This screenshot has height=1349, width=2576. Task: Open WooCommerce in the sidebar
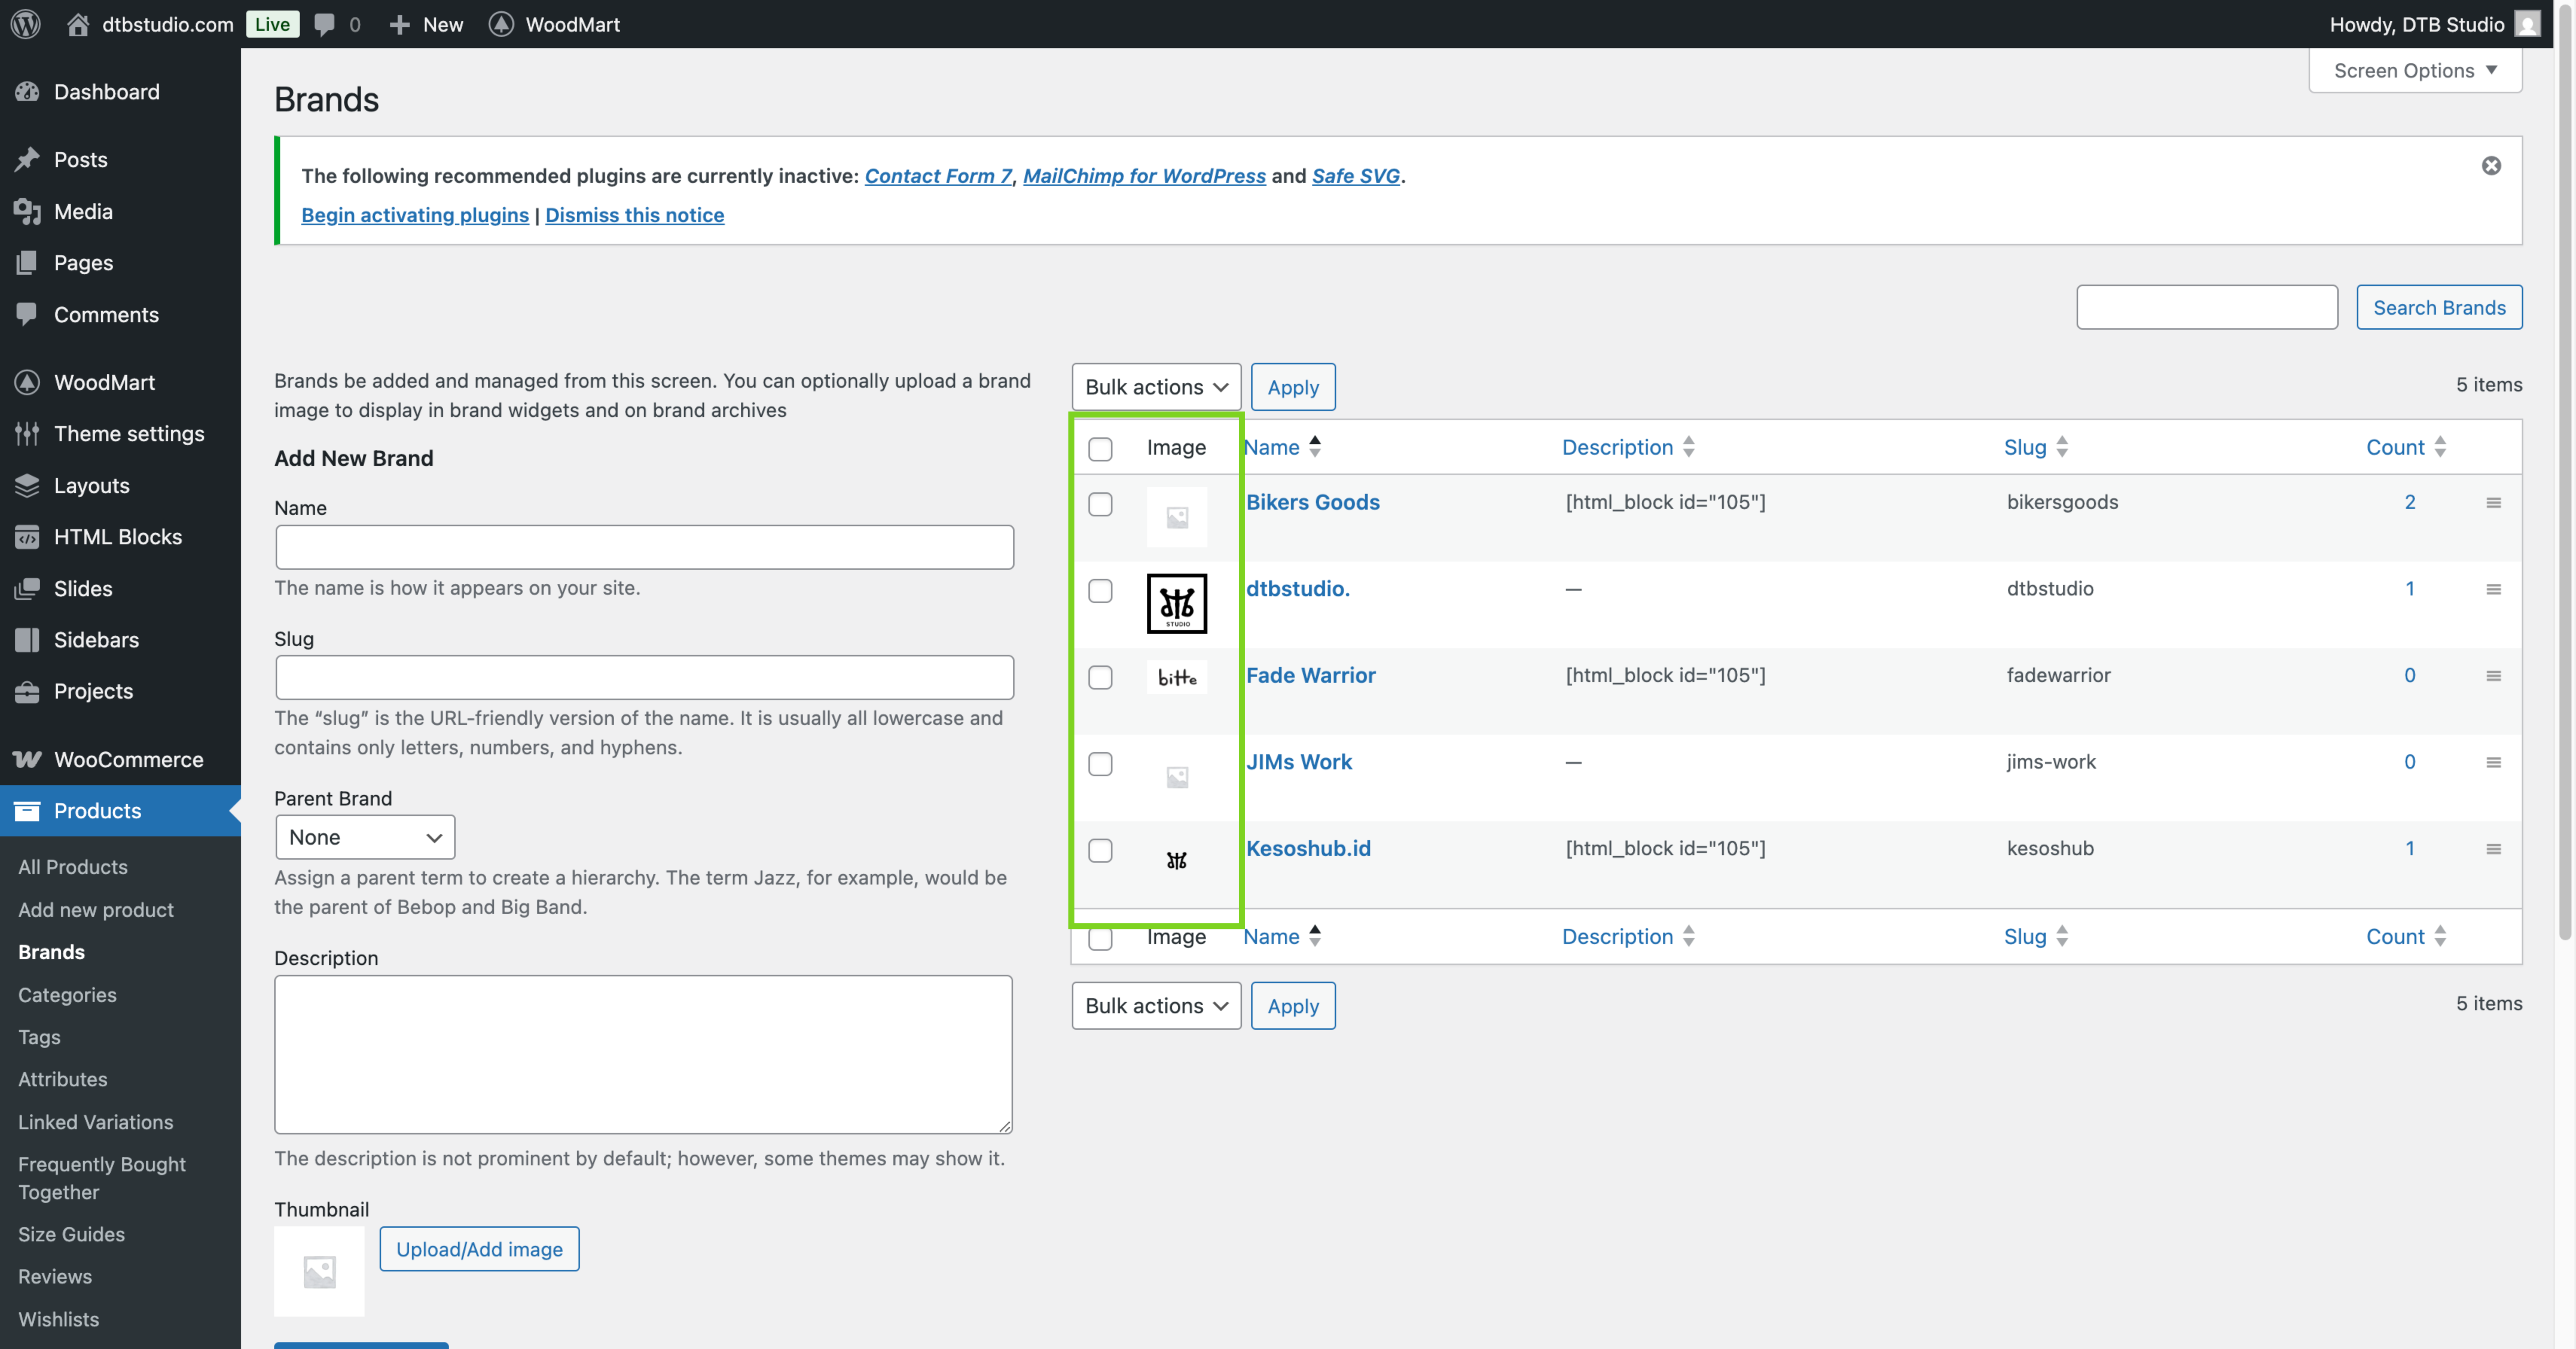coord(120,760)
